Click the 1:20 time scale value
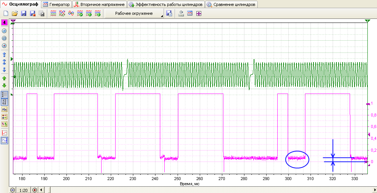Screen dimensions: 377x193 (23, 190)
